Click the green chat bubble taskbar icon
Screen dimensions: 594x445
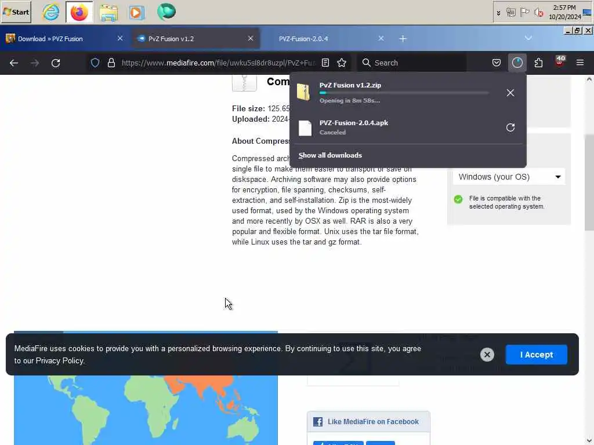166,12
